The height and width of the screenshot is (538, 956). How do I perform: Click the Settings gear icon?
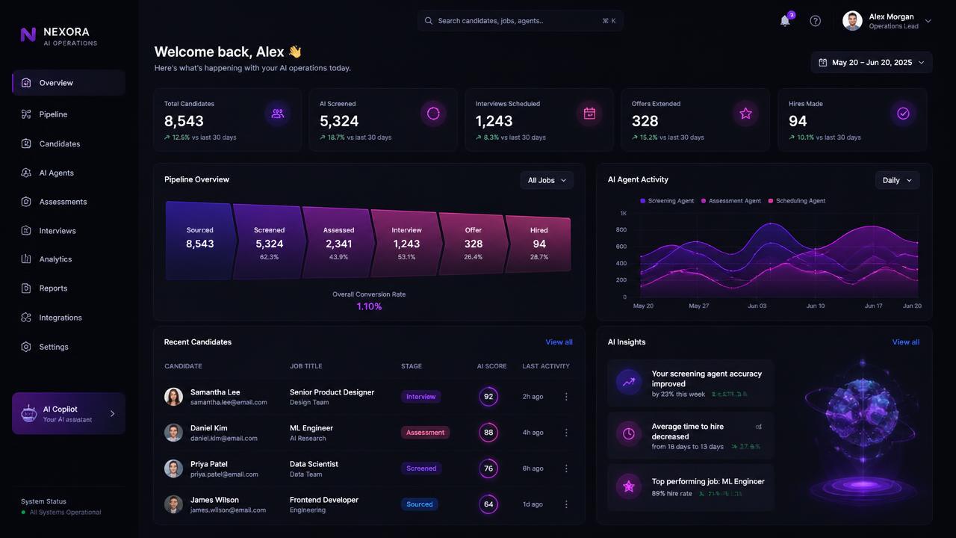(26, 347)
